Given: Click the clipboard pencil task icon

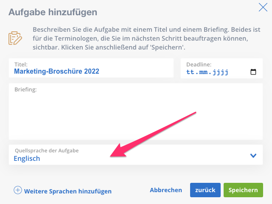Looking at the screenshot, I should coord(15,38).
